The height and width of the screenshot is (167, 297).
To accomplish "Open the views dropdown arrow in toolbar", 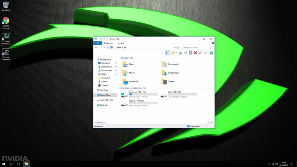I will pos(177,53).
